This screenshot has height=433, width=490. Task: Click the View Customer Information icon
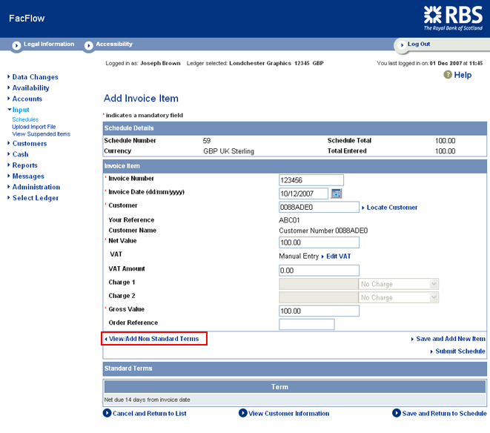point(243,414)
